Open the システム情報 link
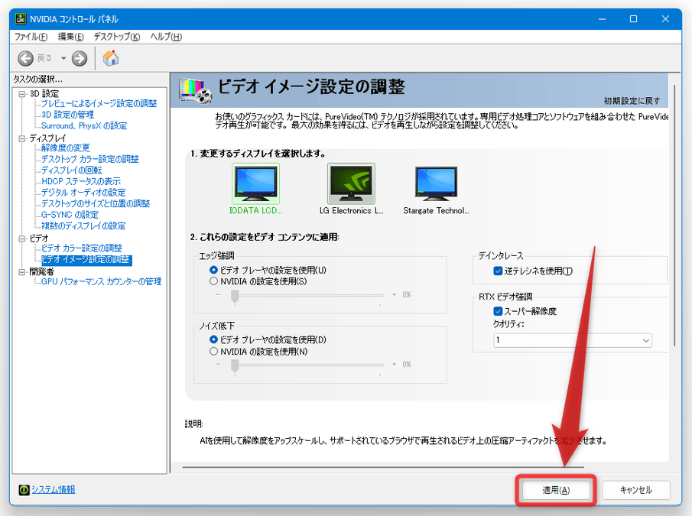Image resolution: width=692 pixels, height=516 pixels. point(54,490)
